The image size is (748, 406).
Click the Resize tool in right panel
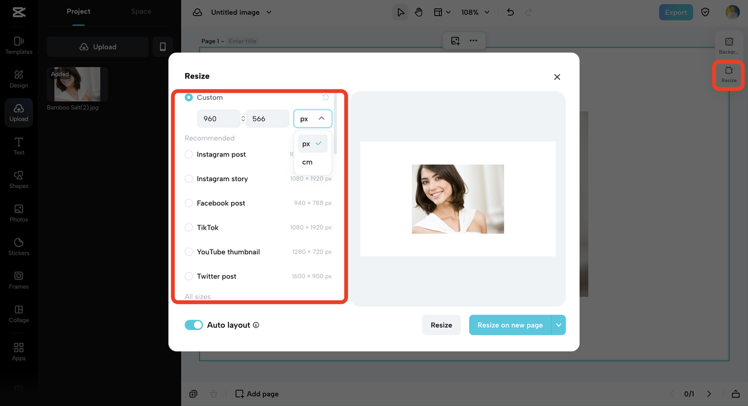[x=729, y=75]
